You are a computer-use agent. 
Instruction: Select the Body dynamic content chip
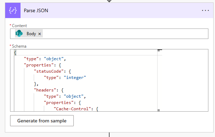click(x=29, y=33)
